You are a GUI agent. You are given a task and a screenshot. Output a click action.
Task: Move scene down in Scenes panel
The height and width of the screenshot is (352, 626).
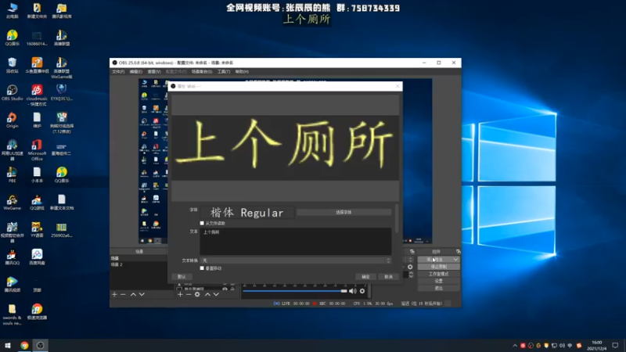tap(142, 295)
